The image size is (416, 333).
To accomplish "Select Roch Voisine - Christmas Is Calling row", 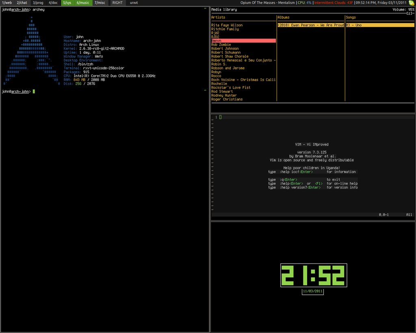I will (x=243, y=80).
